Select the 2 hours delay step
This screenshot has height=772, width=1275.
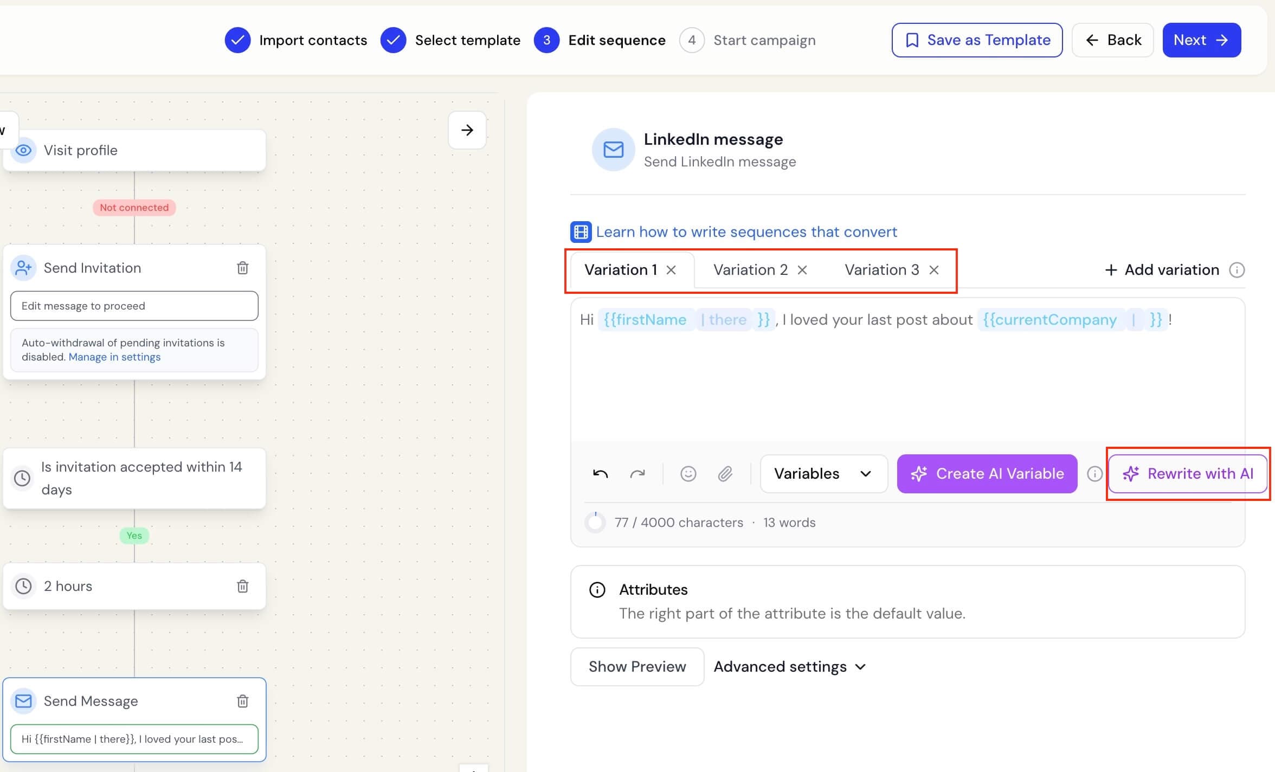134,586
